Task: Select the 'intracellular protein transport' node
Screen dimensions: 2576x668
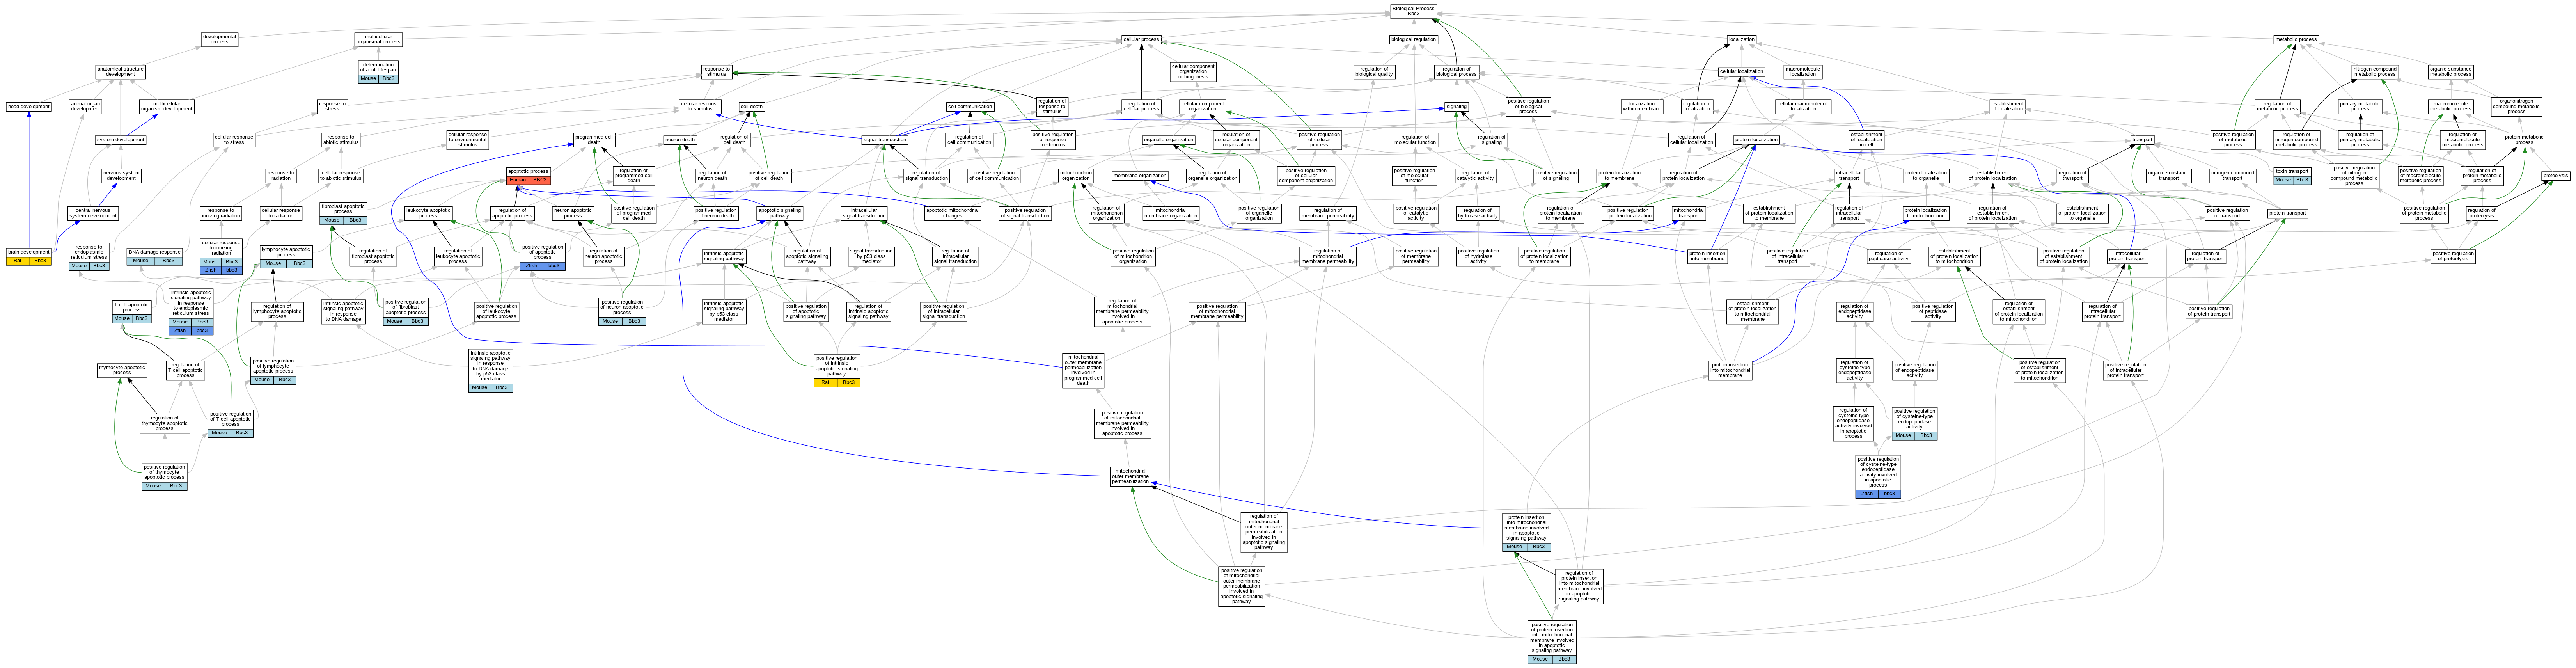Action: (2127, 256)
